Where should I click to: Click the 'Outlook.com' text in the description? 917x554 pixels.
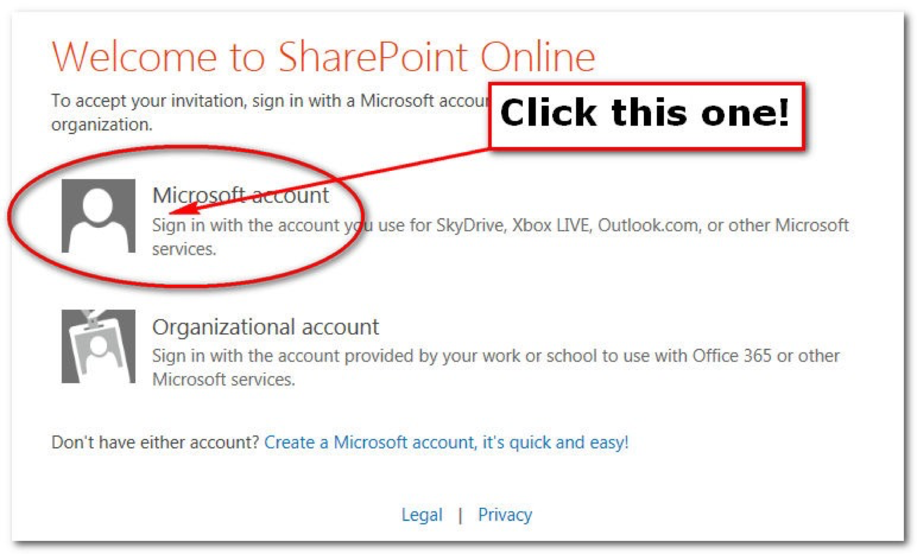[x=648, y=225]
